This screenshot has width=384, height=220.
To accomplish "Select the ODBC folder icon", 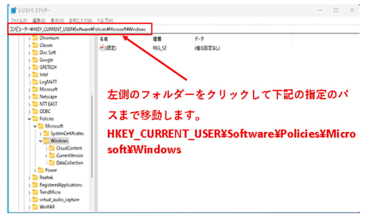I will 36,111.
